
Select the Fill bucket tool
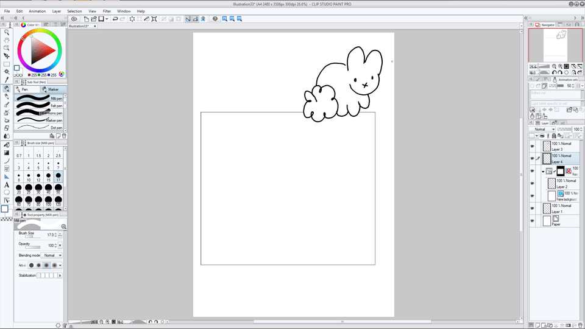7,145
